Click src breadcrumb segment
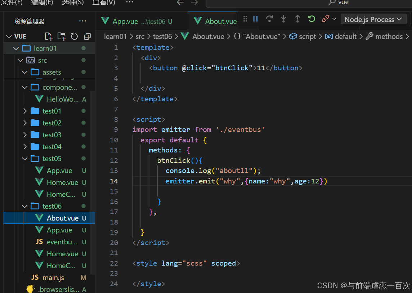Viewport: 412px width, 293px height. [x=140, y=36]
